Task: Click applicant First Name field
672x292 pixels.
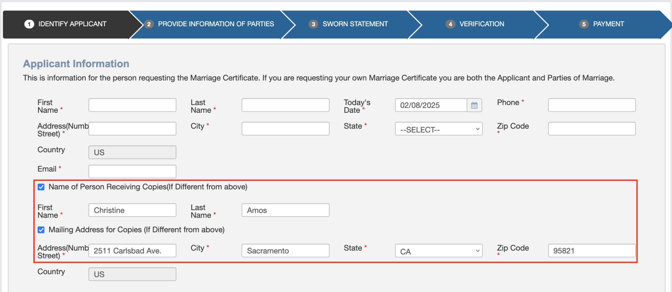Action: tap(132, 105)
